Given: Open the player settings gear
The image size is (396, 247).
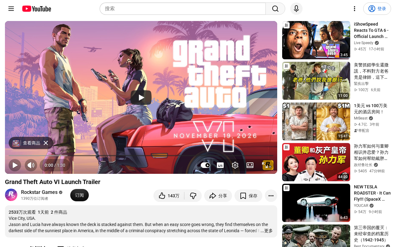Looking at the screenshot, I should pyautogui.click(x=235, y=165).
